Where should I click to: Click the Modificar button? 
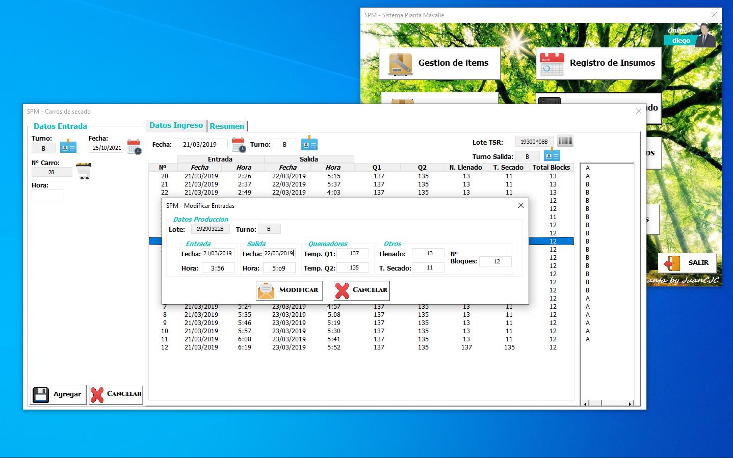point(289,290)
